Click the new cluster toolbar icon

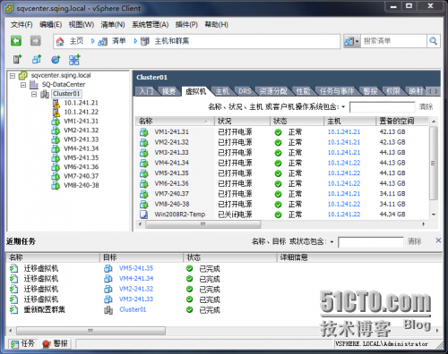pos(74,59)
